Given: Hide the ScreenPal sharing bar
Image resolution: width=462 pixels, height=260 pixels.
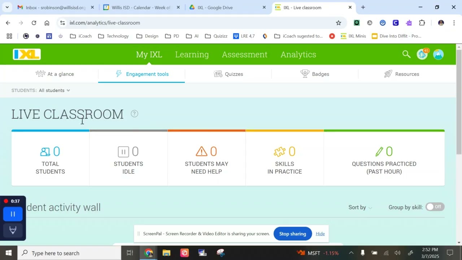Looking at the screenshot, I should [320, 234].
